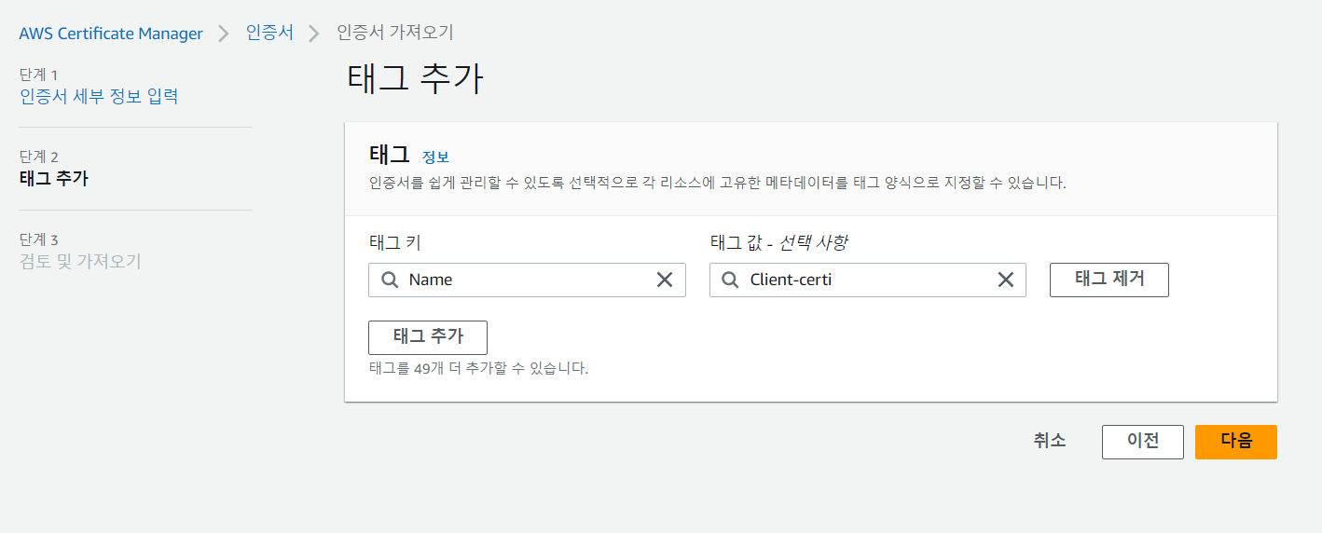Screen dimensions: 1322x533
Task: Click breadcrumb chevron after AWS Certificate Manager
Action: [x=224, y=34]
